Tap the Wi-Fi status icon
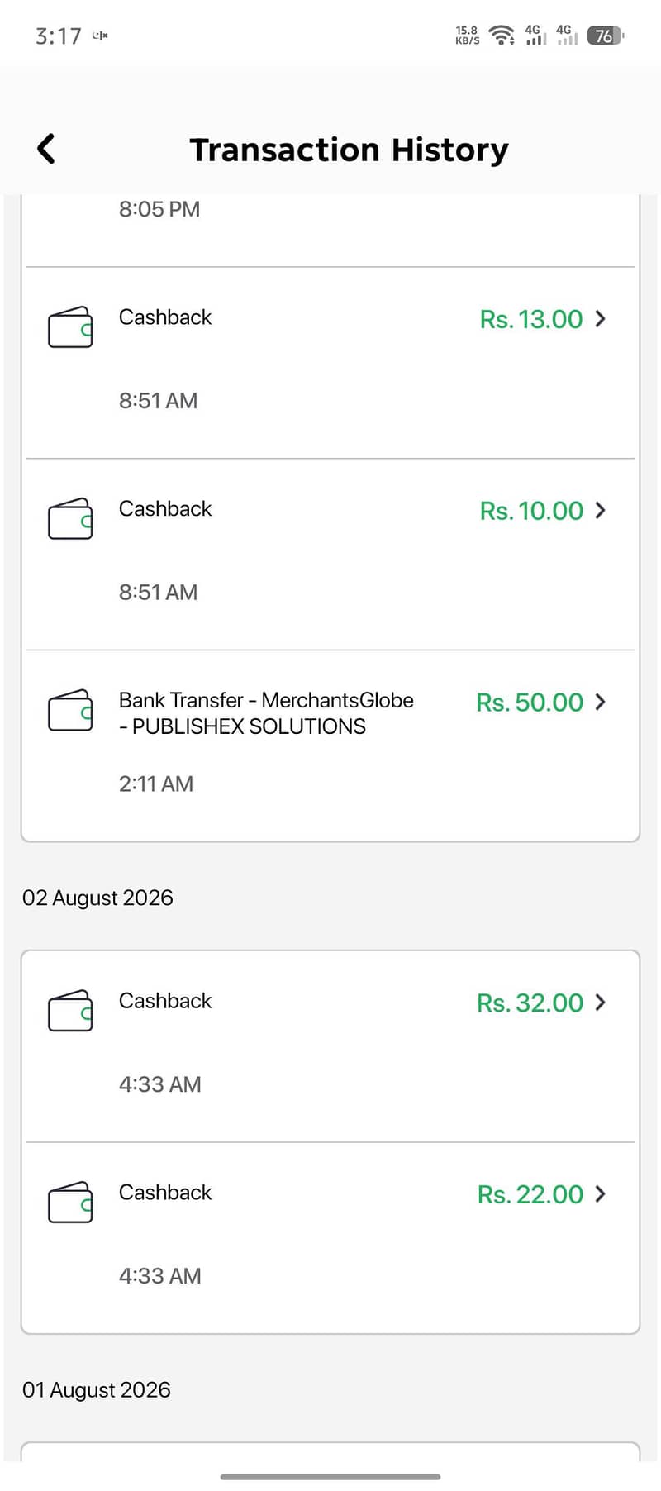This screenshot has height=1491, width=661. [502, 35]
